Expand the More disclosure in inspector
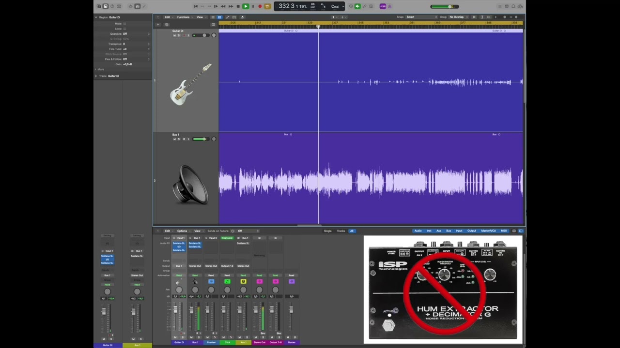The image size is (620, 348). tap(96, 69)
